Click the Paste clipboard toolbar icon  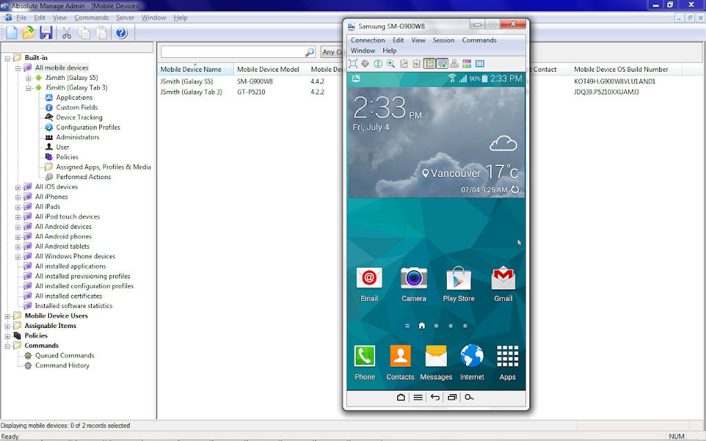(x=102, y=33)
